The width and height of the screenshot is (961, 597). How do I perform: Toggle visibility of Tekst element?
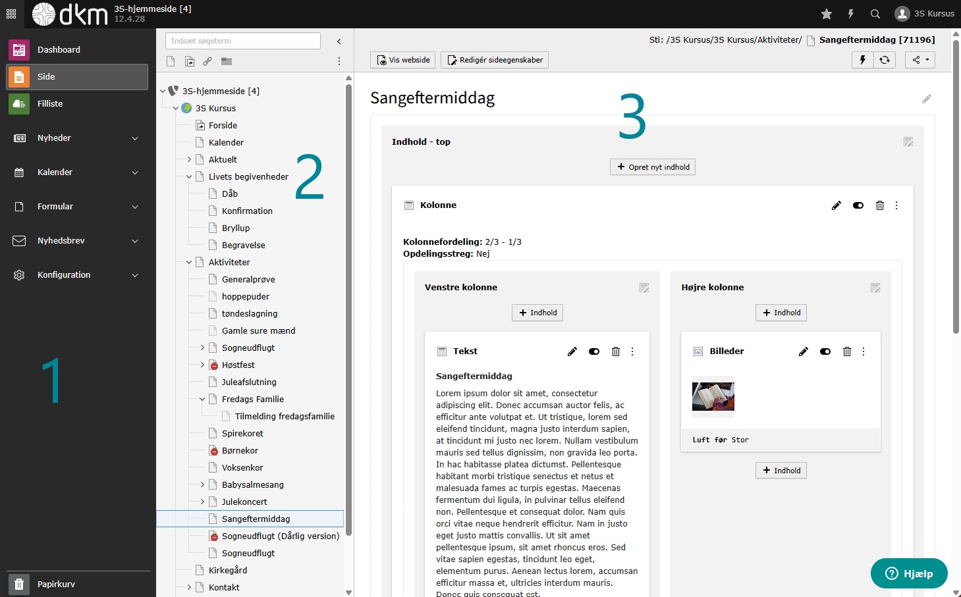(x=594, y=351)
